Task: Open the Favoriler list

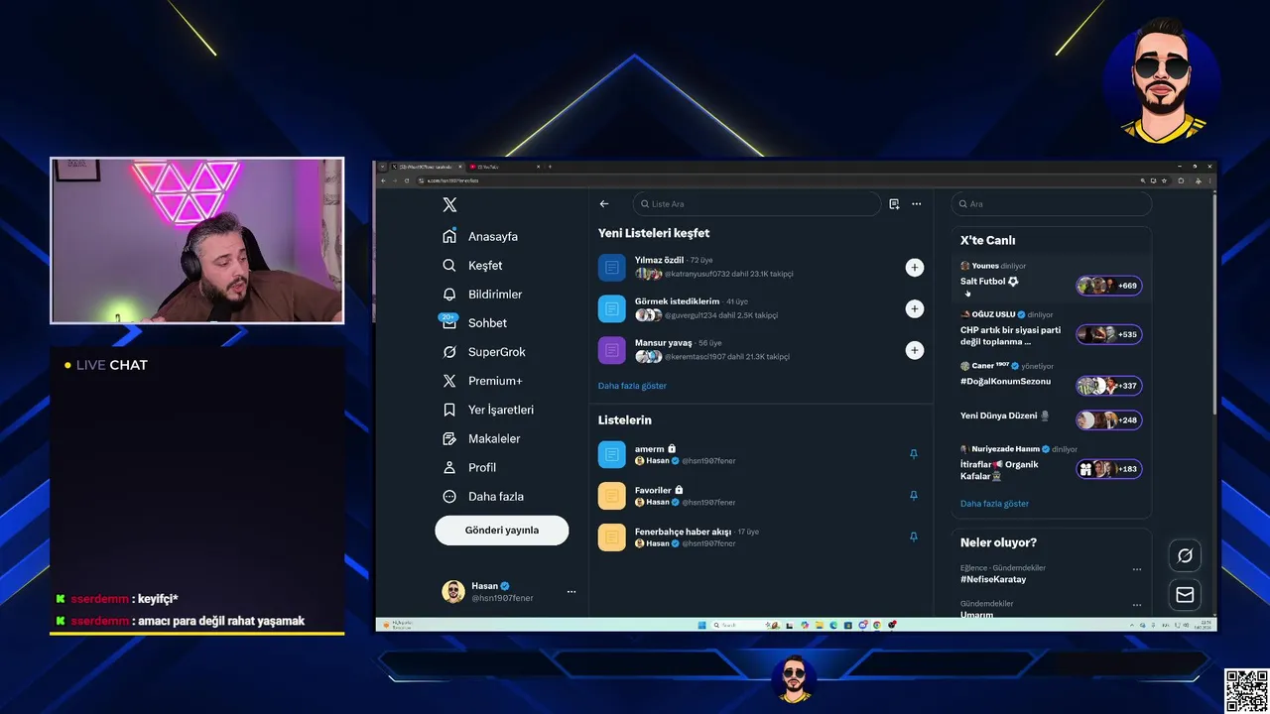Action: point(761,496)
